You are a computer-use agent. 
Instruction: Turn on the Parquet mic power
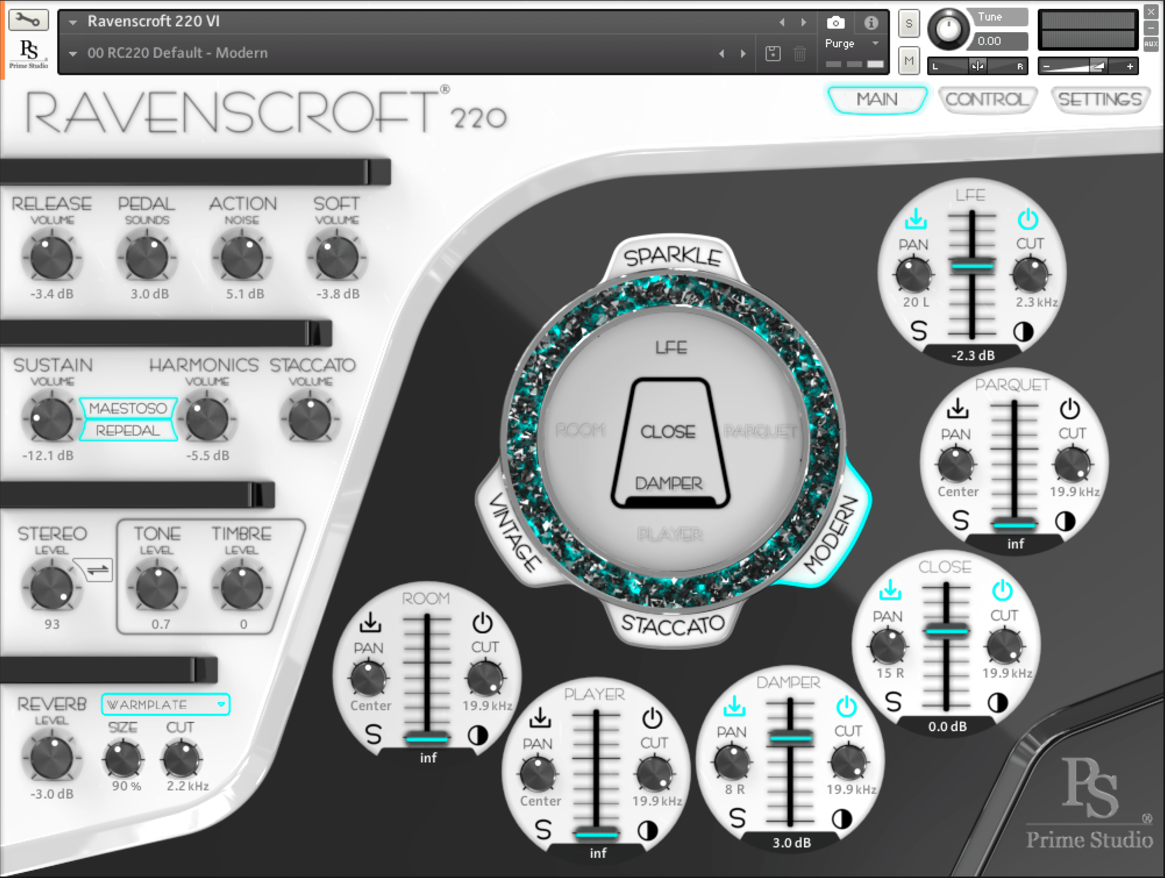pos(1070,409)
